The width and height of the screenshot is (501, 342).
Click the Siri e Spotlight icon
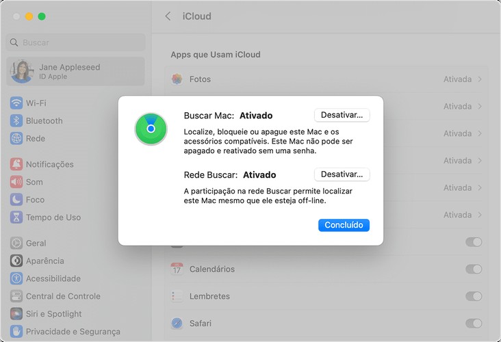click(16, 314)
